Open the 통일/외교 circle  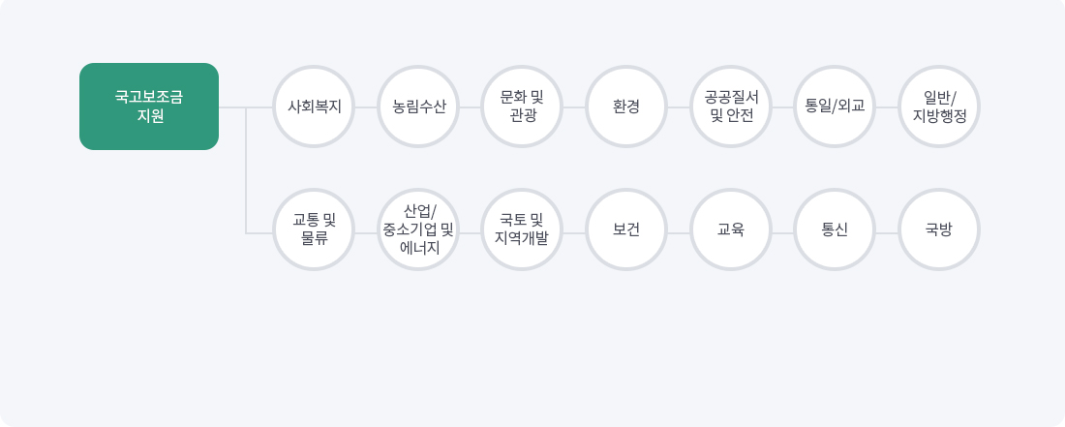[835, 107]
